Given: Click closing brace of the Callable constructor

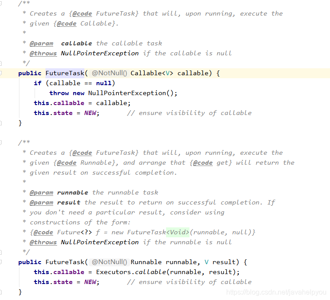Looking at the screenshot, I should [x=20, y=123].
